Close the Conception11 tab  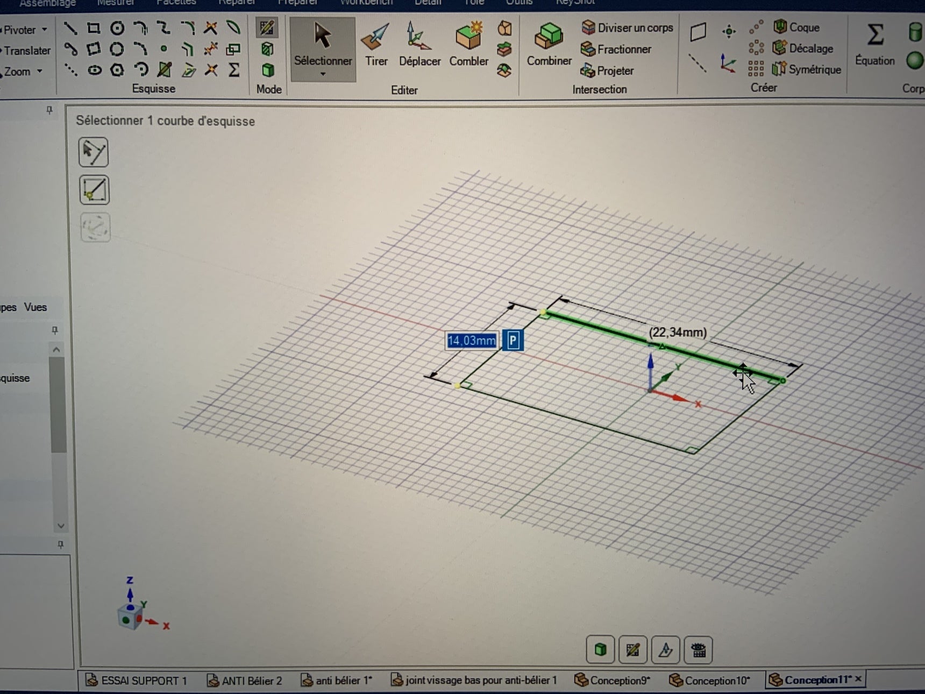(858, 679)
